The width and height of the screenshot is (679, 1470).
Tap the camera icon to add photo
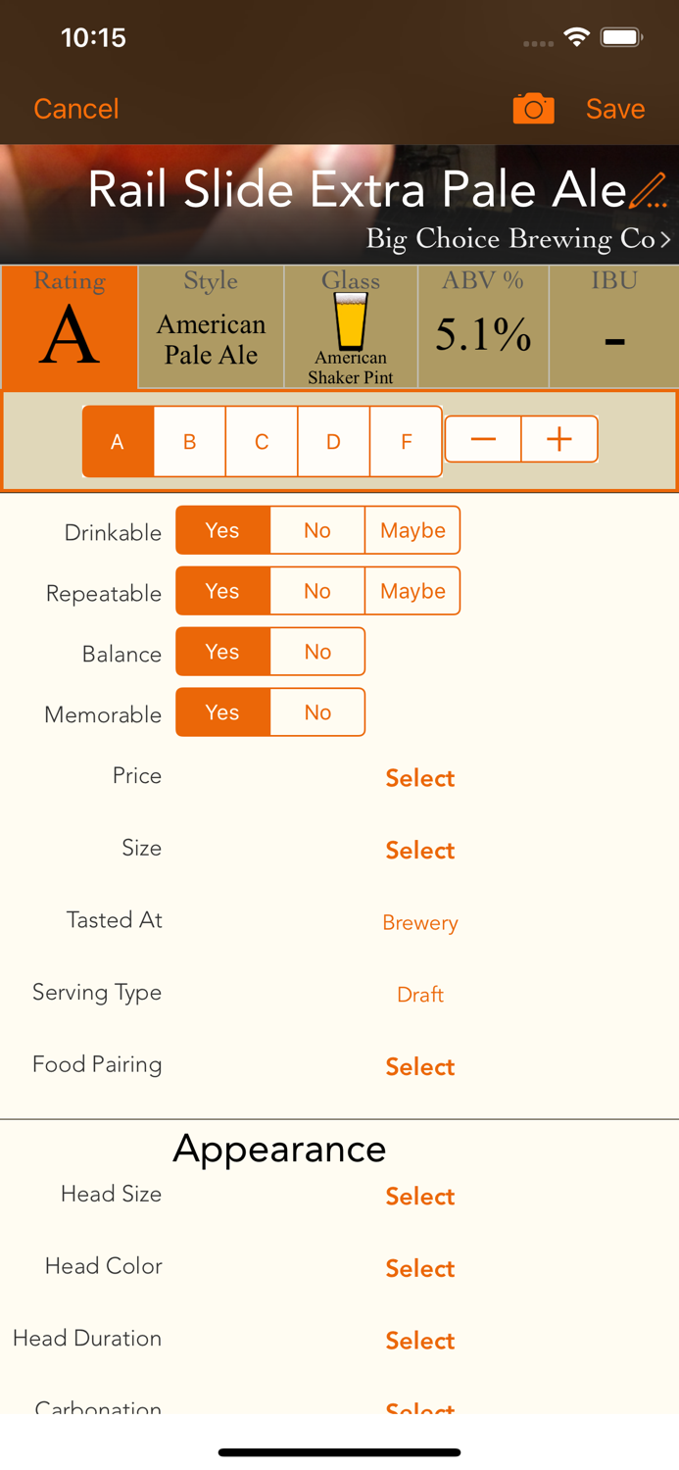533,109
